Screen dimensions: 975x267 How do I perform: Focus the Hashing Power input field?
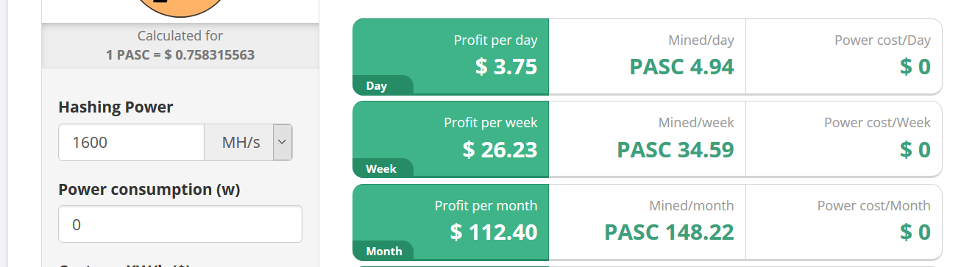[x=131, y=143]
